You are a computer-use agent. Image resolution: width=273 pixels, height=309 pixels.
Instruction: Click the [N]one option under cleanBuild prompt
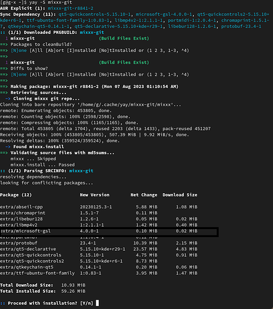[x=19, y=50]
